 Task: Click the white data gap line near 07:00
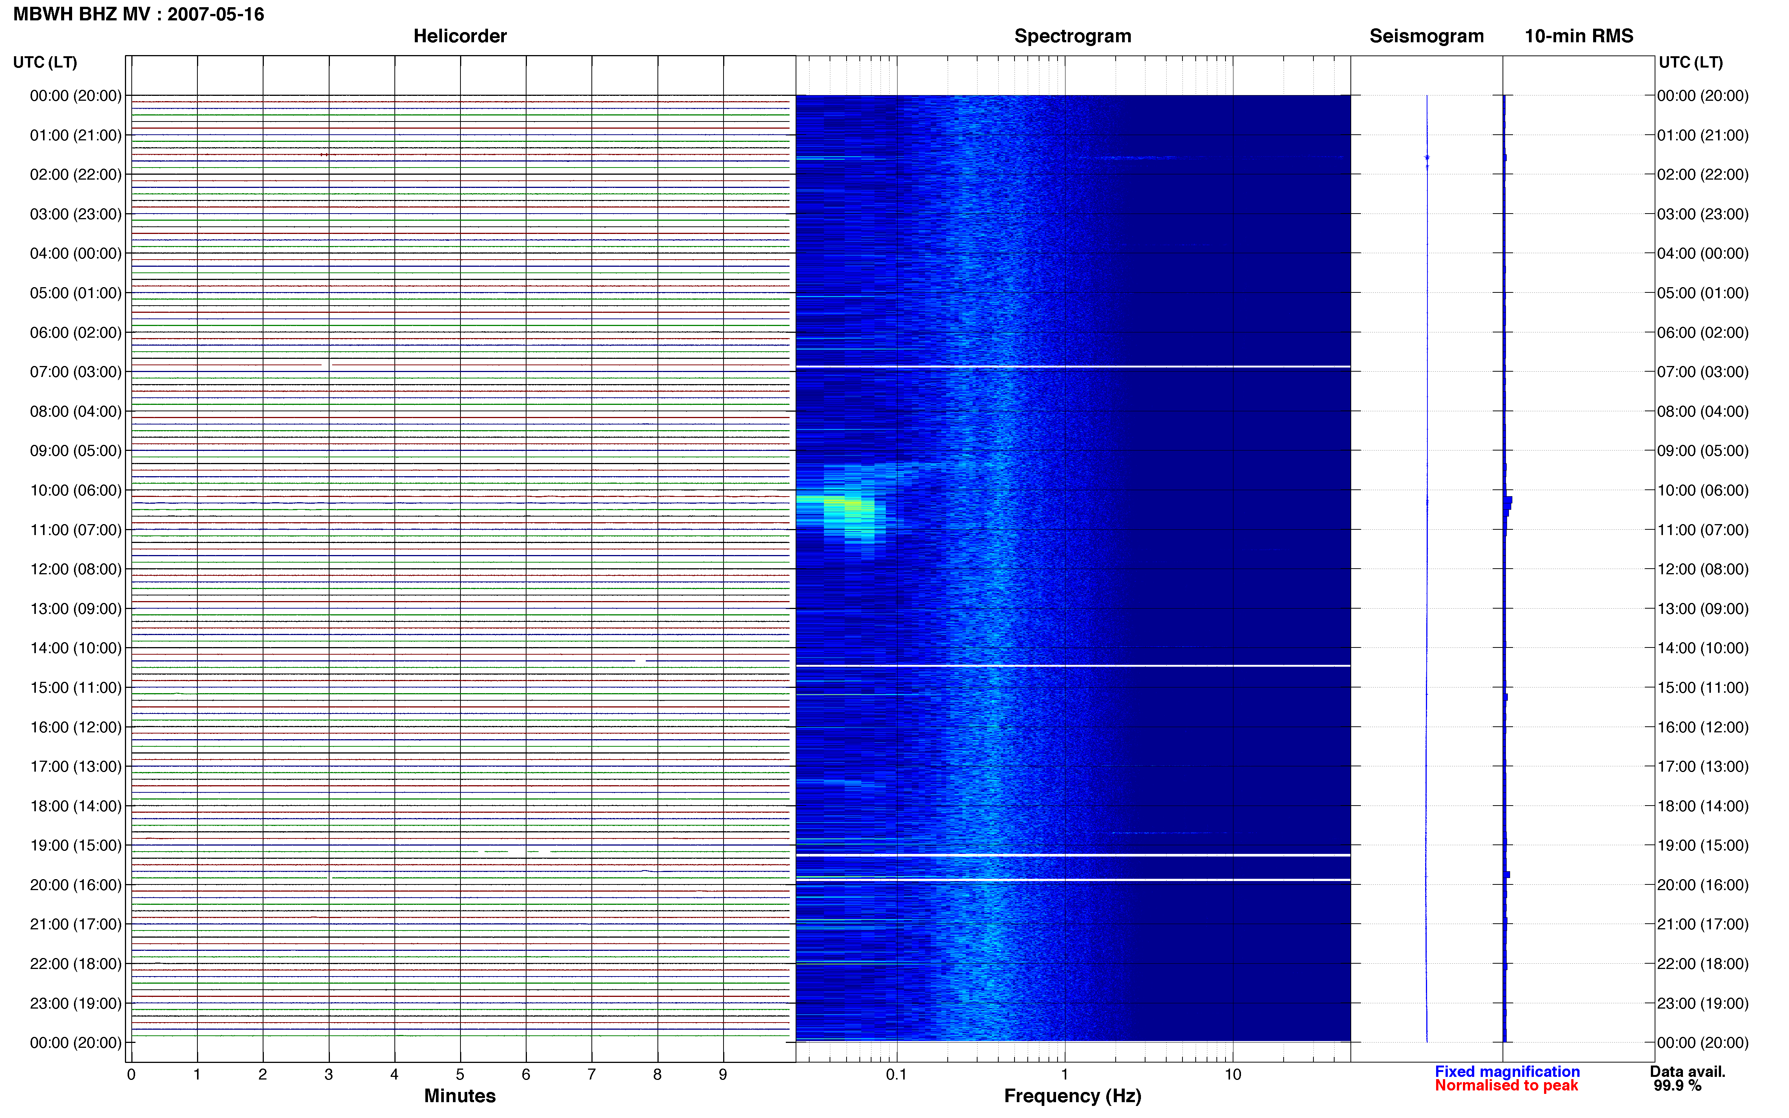point(1073,367)
